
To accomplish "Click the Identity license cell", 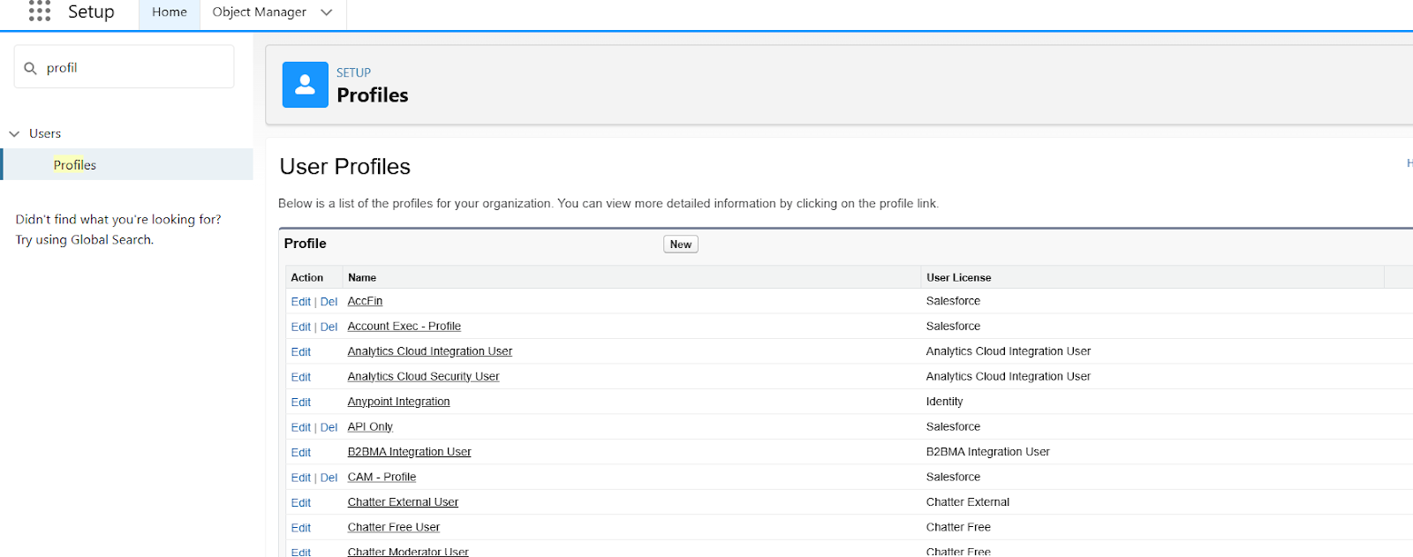I will tap(944, 402).
